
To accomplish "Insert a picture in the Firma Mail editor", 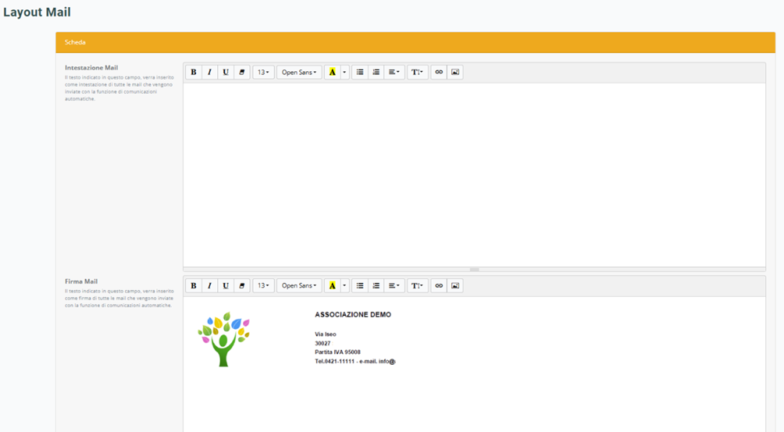I will click(x=455, y=286).
